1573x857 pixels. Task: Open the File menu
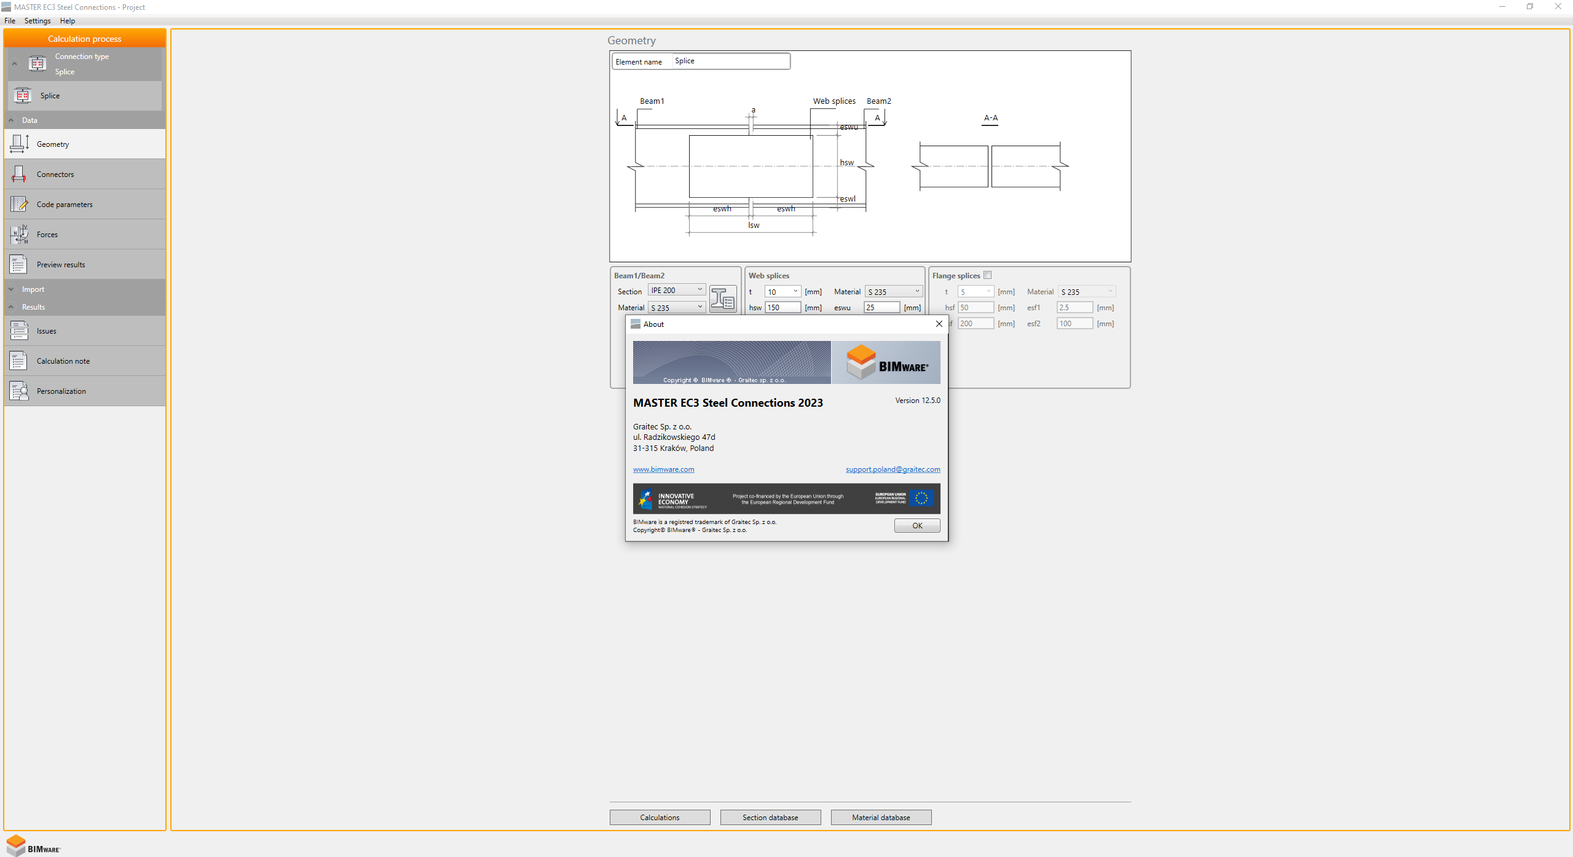point(10,21)
